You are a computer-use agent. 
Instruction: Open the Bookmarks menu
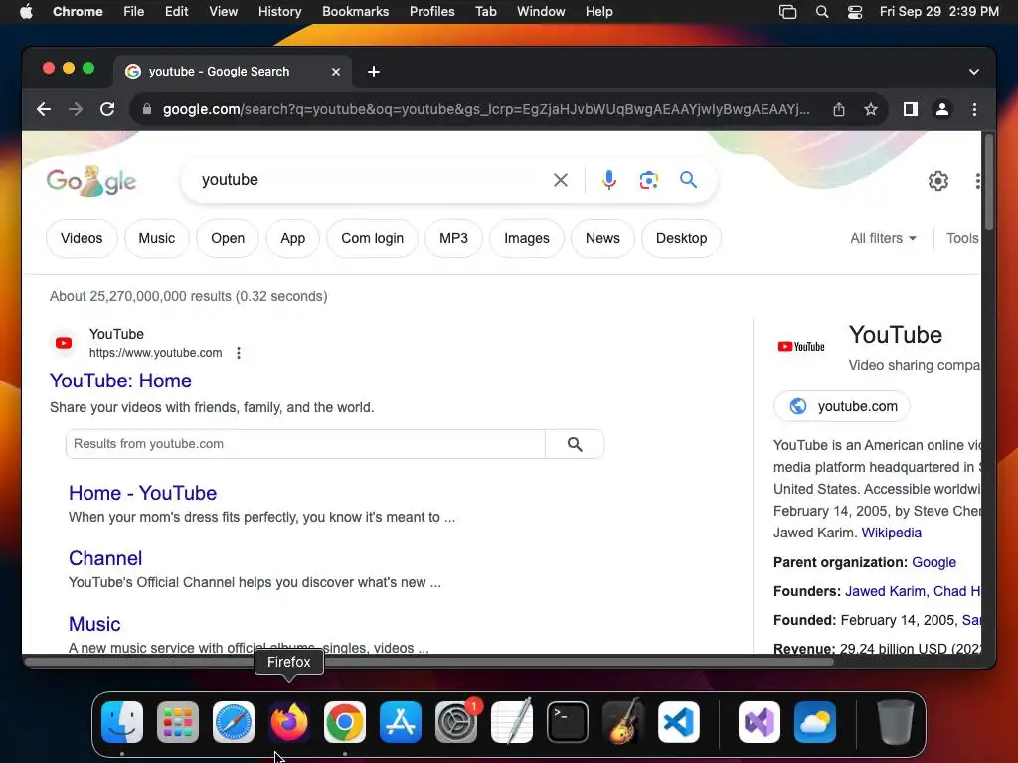[x=355, y=12]
